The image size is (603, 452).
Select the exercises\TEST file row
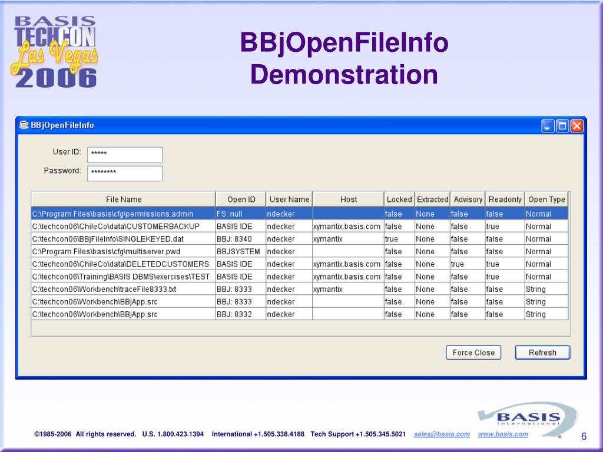click(300, 277)
